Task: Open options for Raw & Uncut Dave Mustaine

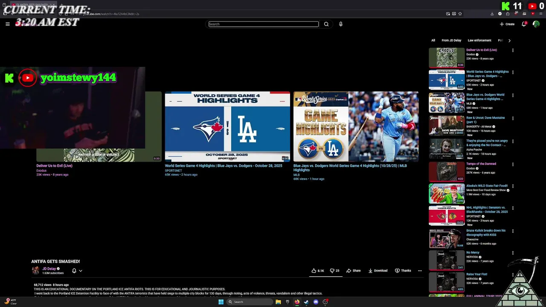Action: pos(513,118)
